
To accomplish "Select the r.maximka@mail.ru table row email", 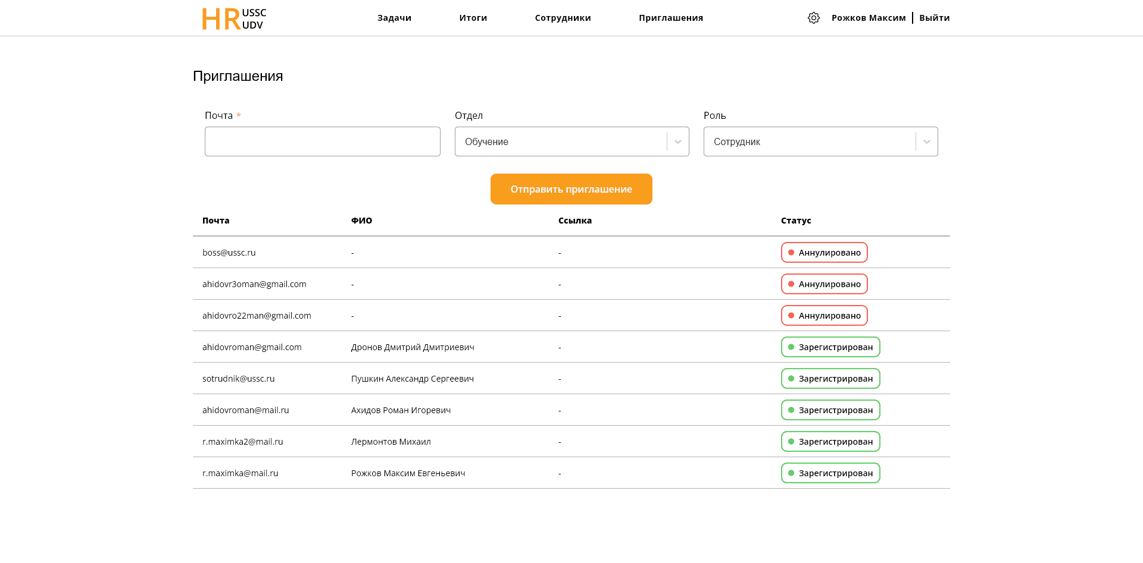I will point(241,473).
